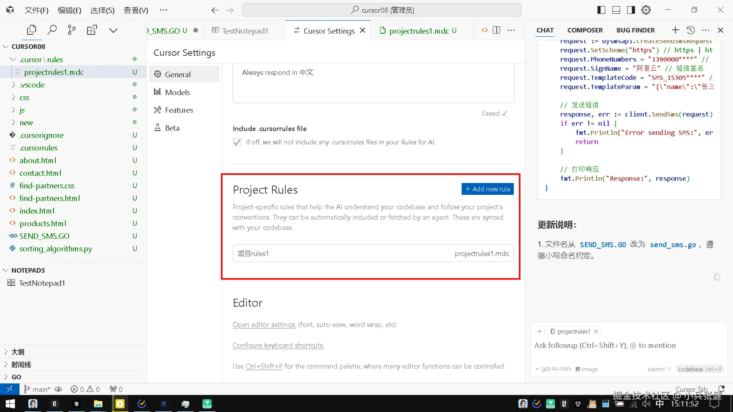Close the AI chat panel
Viewport: 733px width, 412px height.
[x=720, y=30]
